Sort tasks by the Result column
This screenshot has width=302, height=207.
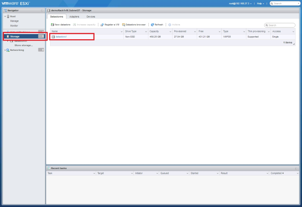pos(224,173)
